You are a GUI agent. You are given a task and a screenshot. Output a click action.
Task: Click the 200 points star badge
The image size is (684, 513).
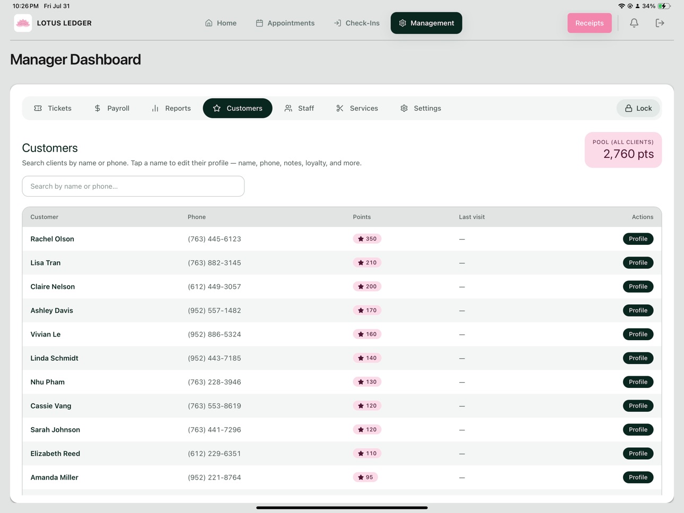(x=367, y=287)
